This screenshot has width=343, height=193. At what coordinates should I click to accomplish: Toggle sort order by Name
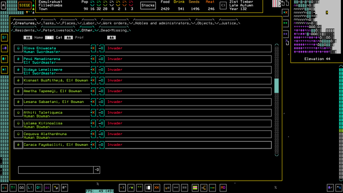point(28,38)
